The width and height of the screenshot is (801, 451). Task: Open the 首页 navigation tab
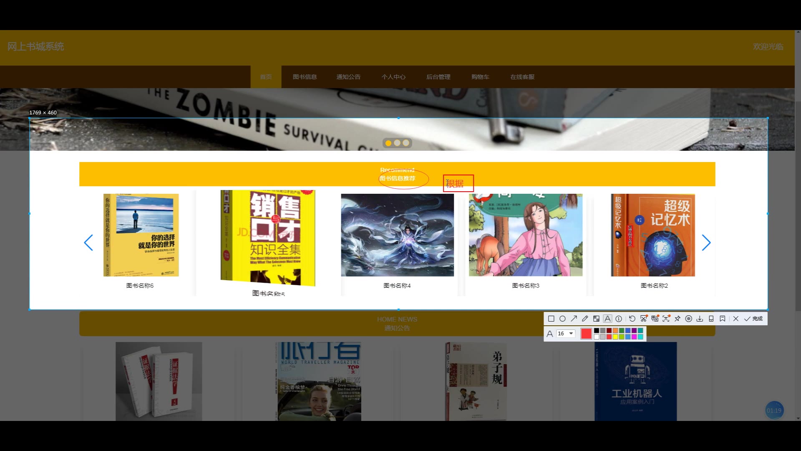point(266,77)
